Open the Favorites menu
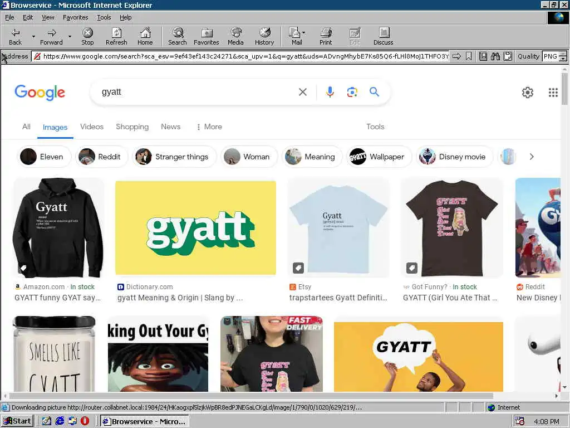The image size is (570, 428). (x=75, y=17)
